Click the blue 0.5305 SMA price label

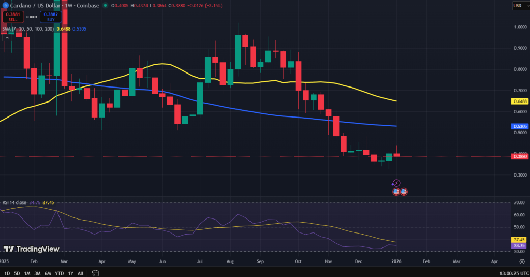520,126
